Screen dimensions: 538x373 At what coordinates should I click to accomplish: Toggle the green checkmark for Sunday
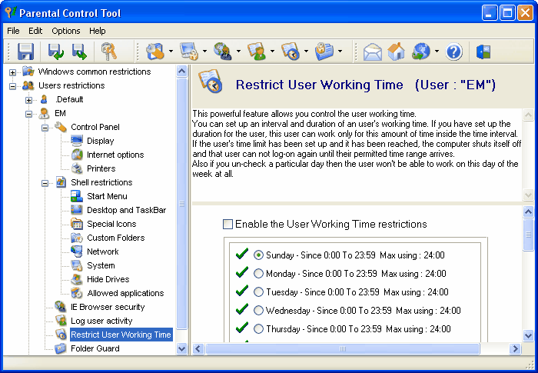[x=242, y=254]
